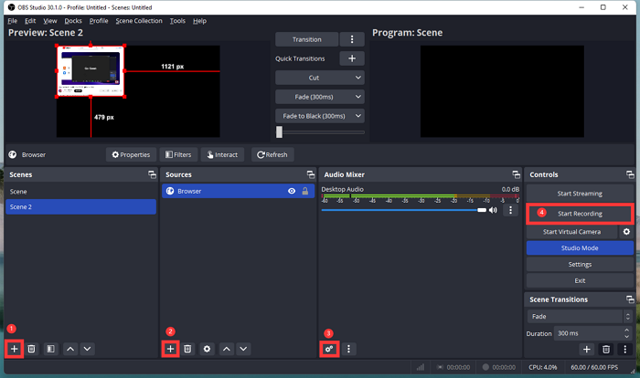Toggle Studio Mode button
The image size is (640, 378).
point(580,248)
